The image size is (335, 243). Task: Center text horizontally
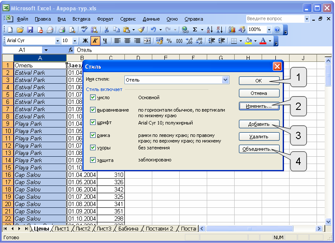tap(127, 41)
